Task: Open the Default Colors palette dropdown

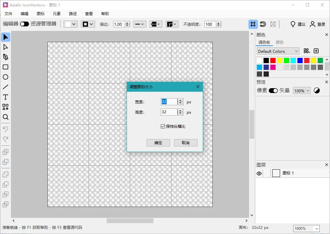Action: pyautogui.click(x=278, y=51)
